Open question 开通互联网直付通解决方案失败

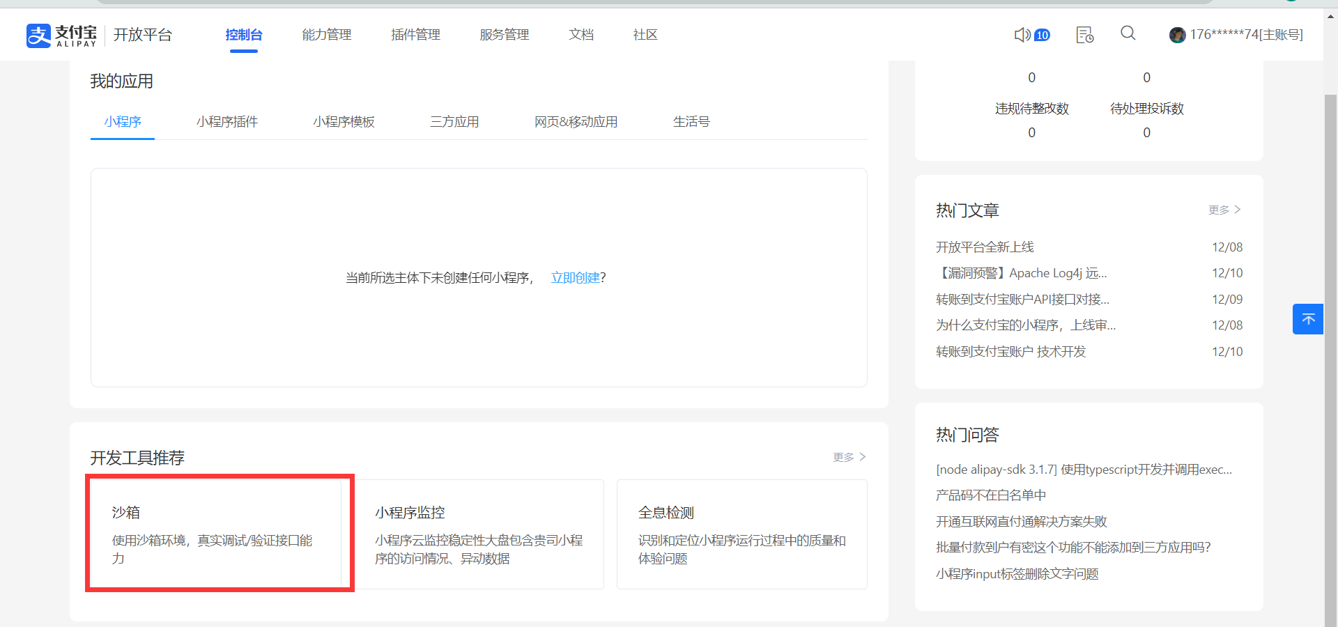click(1022, 522)
